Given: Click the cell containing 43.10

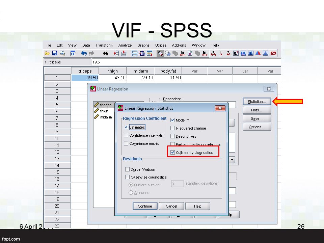Looking at the screenshot, I should pos(113,78).
